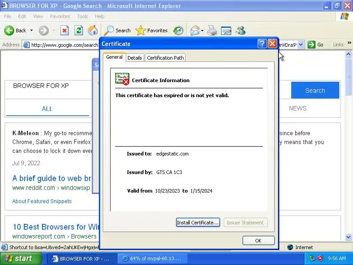
Task: Go to the Home page icon
Action: 93,30
